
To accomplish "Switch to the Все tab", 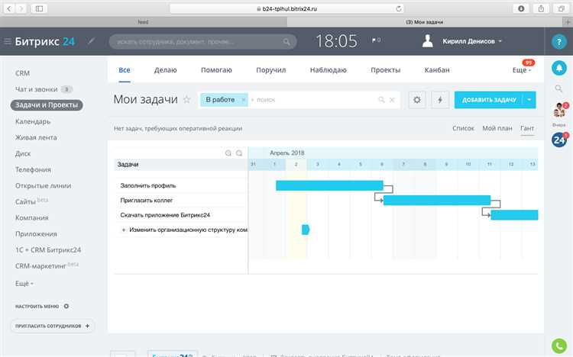I will [125, 70].
